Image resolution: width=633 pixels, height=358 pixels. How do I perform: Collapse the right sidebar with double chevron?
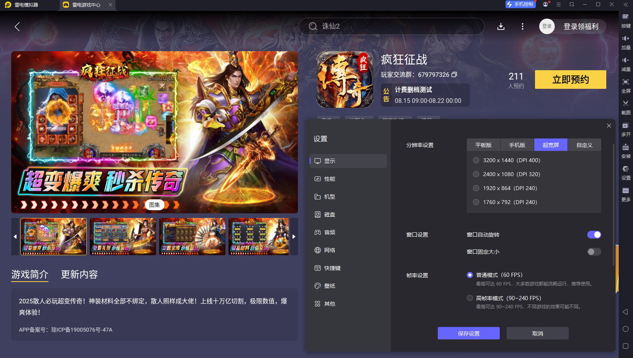click(625, 5)
